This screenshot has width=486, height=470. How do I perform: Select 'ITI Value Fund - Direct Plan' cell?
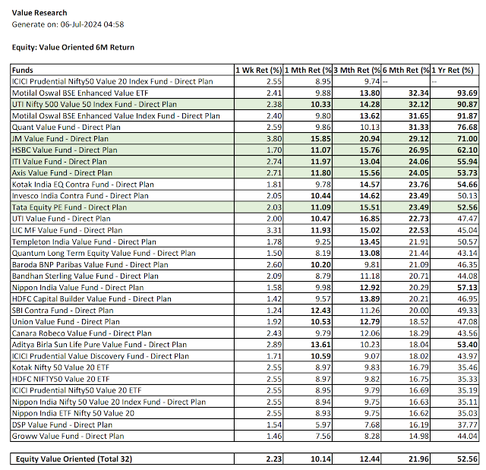[x=122, y=162]
